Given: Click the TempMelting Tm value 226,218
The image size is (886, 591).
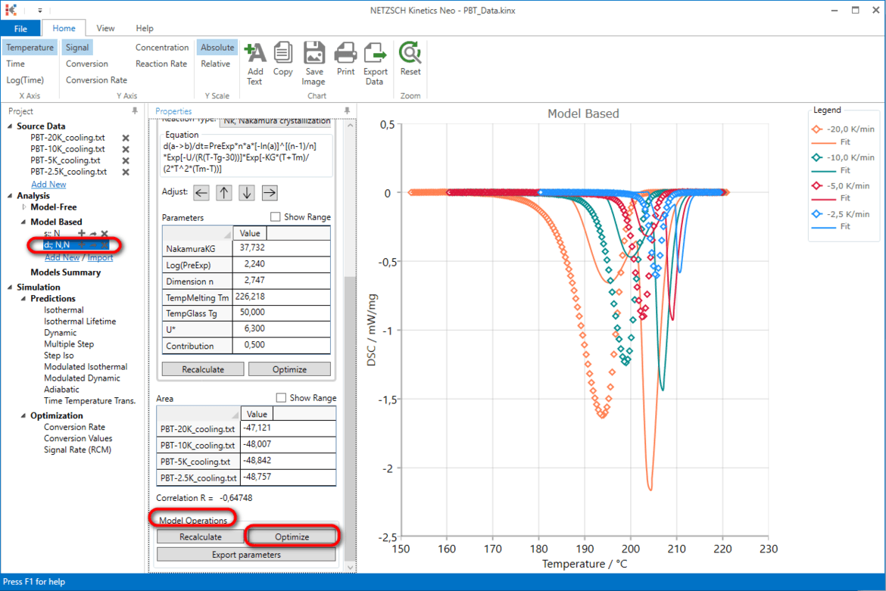Looking at the screenshot, I should coord(282,297).
